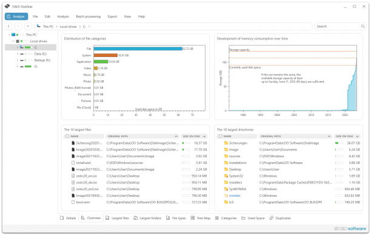Click the forward navigation arrow
Screen dimensions: 371x235
point(18,26)
